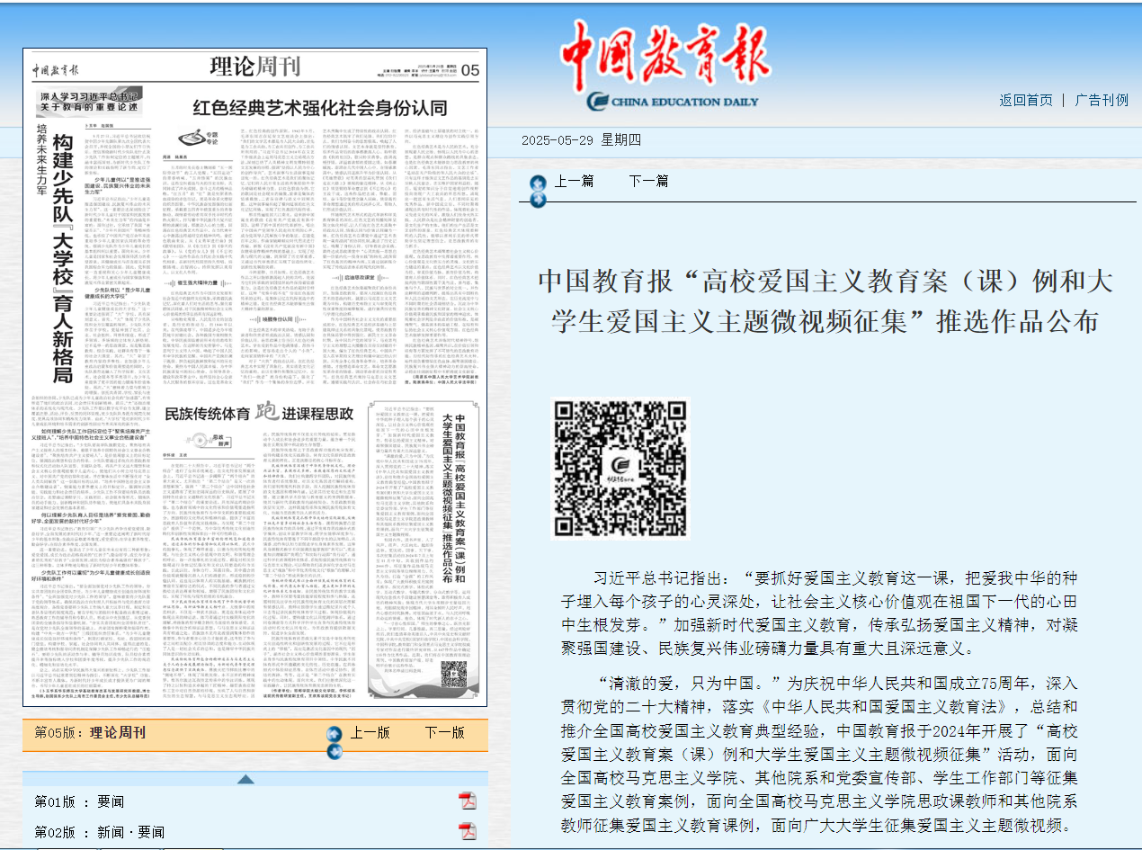Click the QR code image in article
1142x850 pixels.
click(619, 468)
